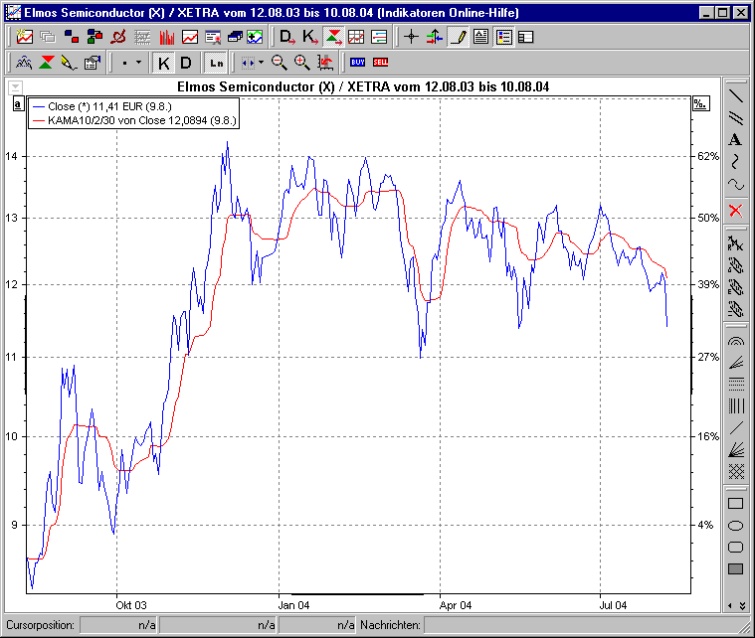Click the percent scale button on right axis
The height and width of the screenshot is (638, 755).
(699, 103)
